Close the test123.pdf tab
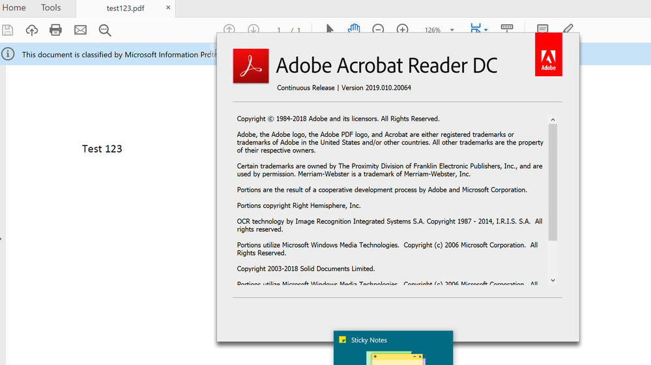 click(168, 7)
